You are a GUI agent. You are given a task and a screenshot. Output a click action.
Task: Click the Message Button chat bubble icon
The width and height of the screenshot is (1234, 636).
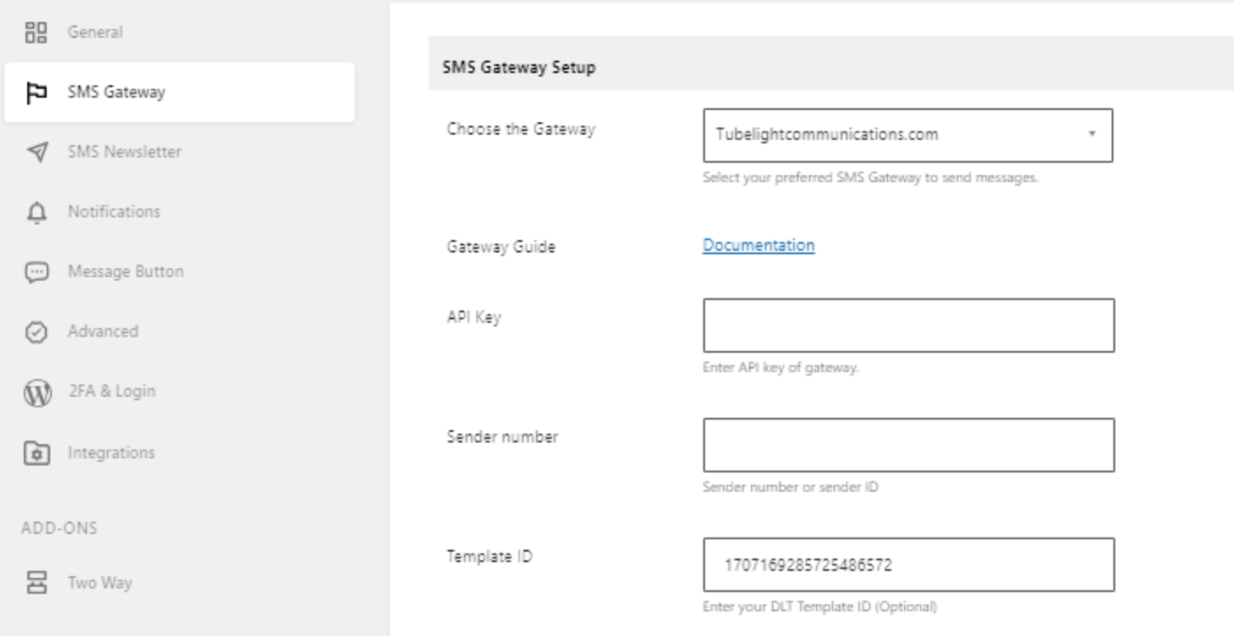pyautogui.click(x=36, y=272)
